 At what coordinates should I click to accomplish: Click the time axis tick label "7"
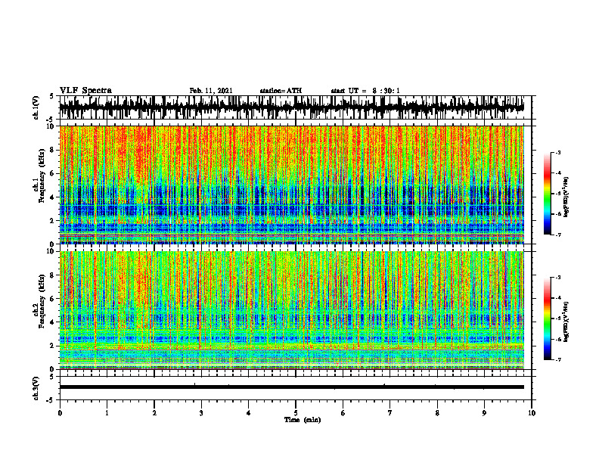tap(390, 413)
